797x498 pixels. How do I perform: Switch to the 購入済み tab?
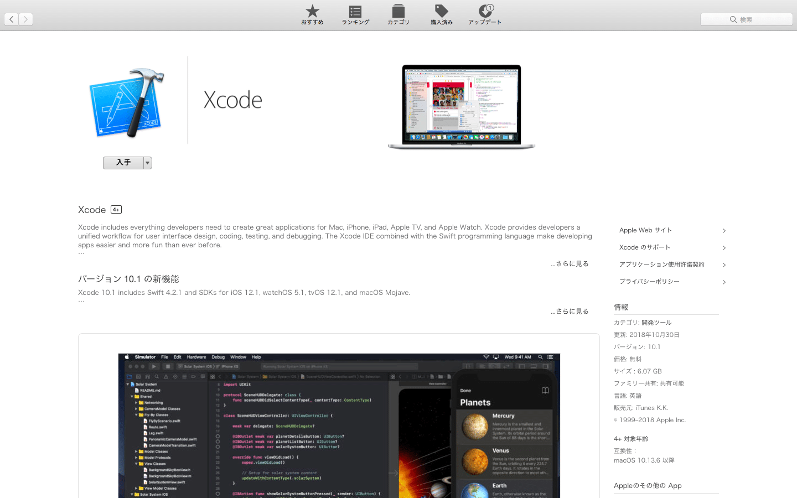coord(441,14)
